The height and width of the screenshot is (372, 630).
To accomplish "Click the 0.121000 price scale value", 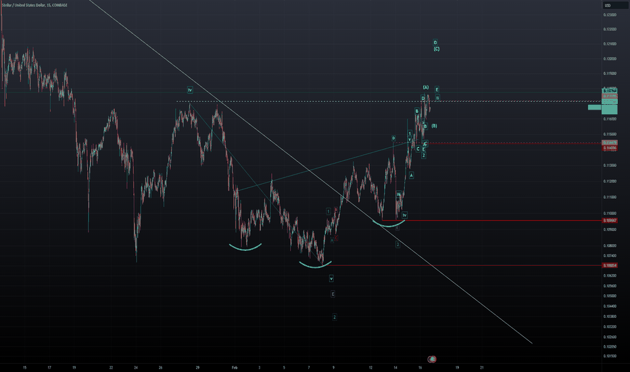I will pyautogui.click(x=610, y=44).
